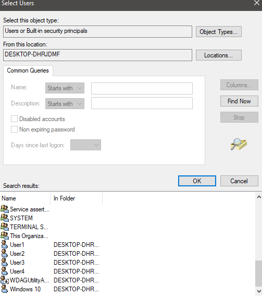Image resolution: width=262 pixels, height=296 pixels.
Task: Enable the Disabled accounts checkbox
Action: (14, 119)
